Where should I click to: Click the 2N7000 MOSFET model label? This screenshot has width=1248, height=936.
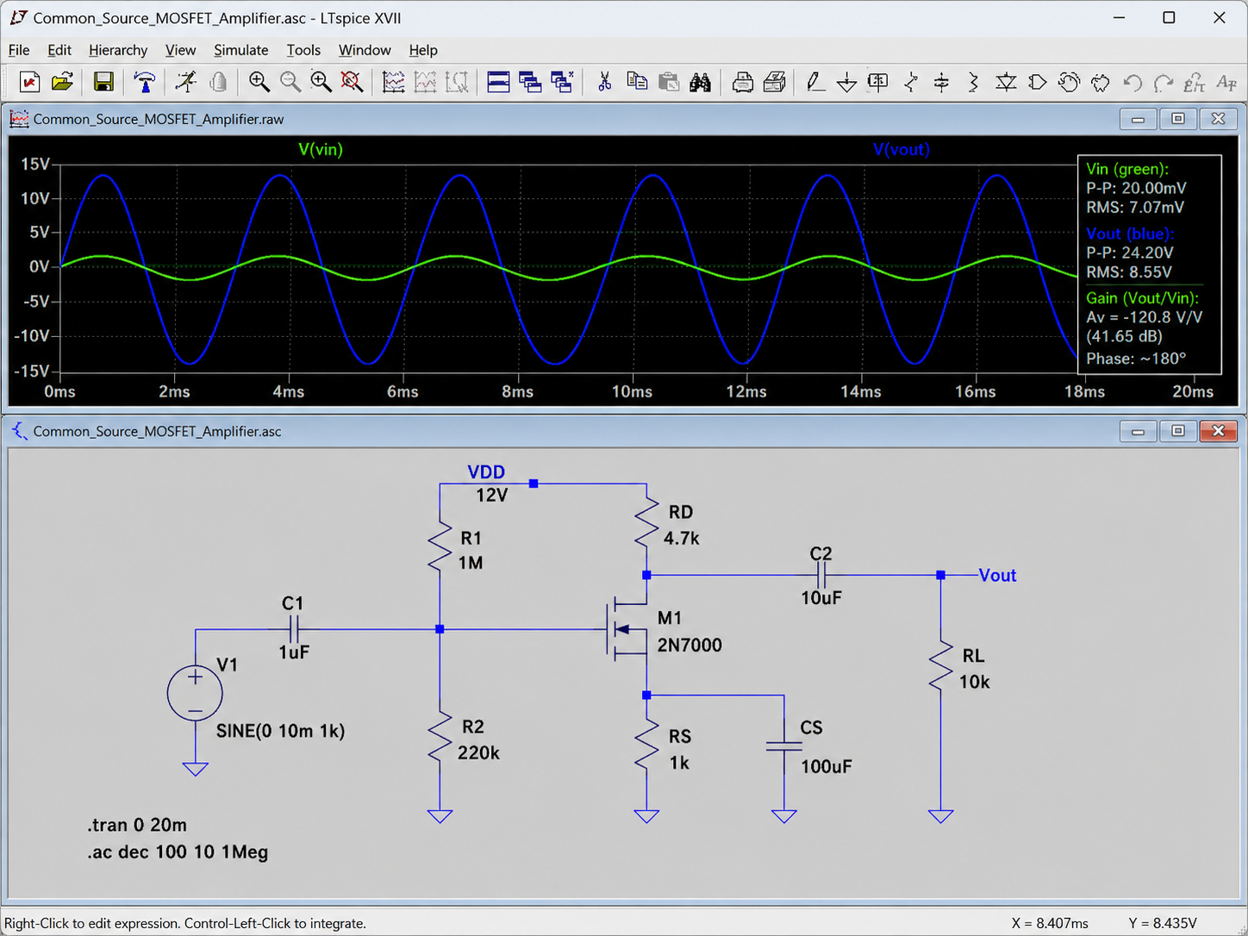pyautogui.click(x=690, y=645)
